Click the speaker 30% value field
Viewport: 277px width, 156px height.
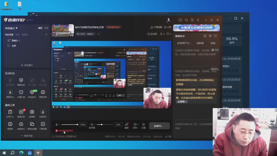pyautogui.click(x=118, y=125)
